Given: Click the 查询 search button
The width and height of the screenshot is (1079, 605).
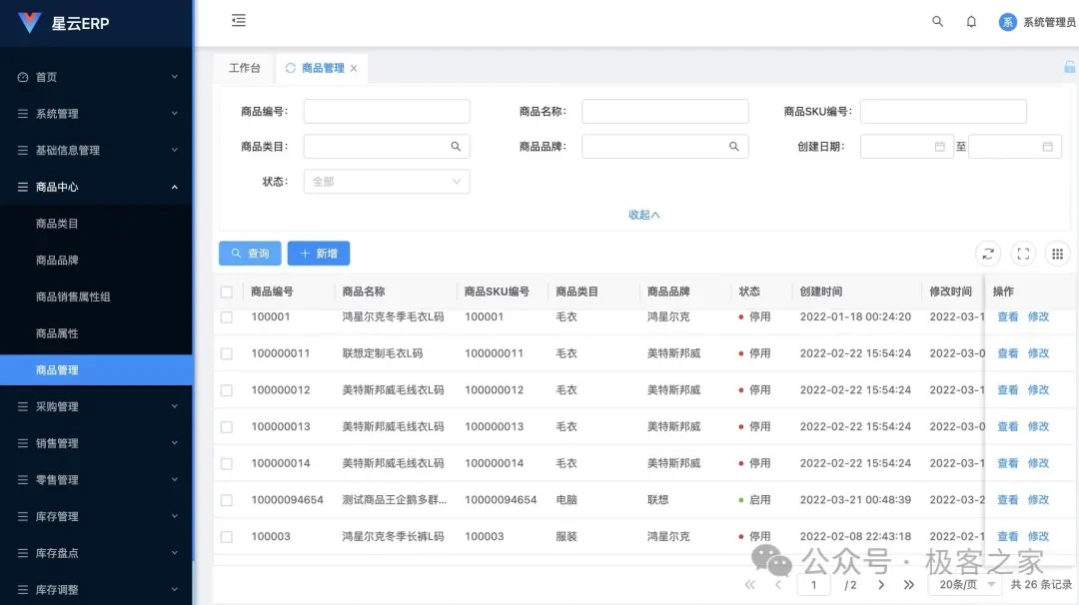Looking at the screenshot, I should pyautogui.click(x=249, y=253).
